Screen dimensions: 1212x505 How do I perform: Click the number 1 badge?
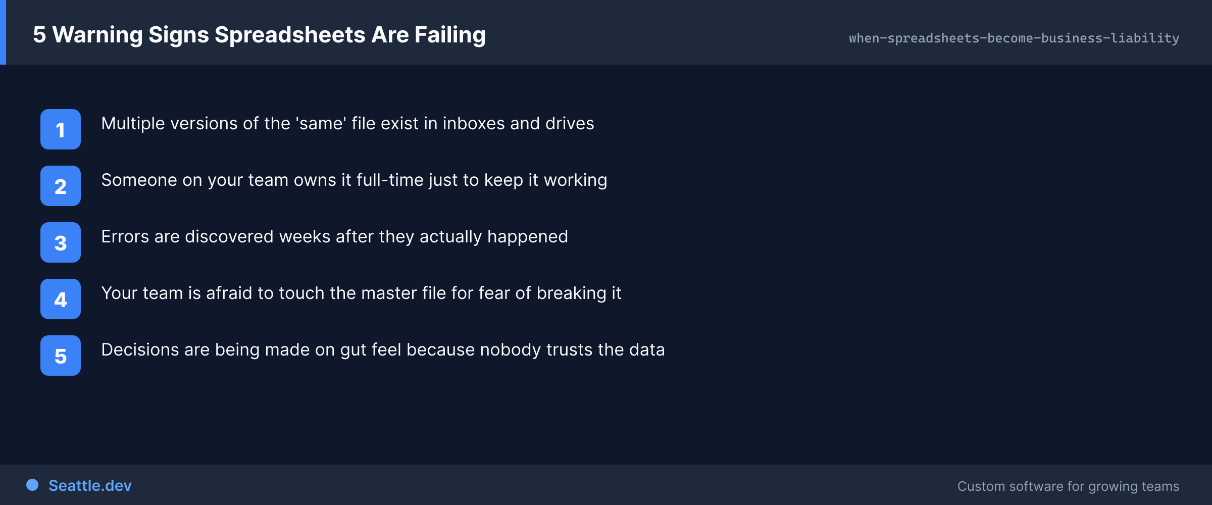[61, 129]
